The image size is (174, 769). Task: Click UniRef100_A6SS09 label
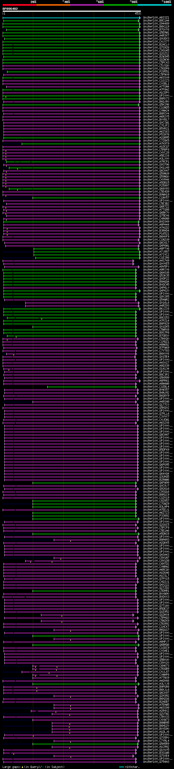156,78
